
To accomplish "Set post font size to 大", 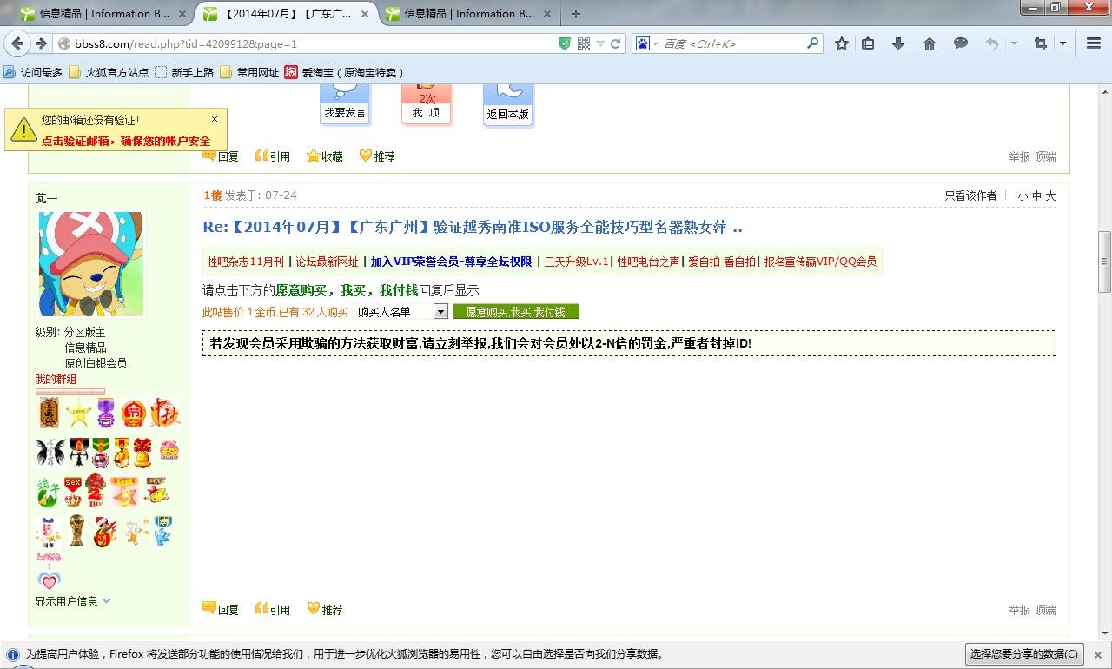I will point(1050,196).
